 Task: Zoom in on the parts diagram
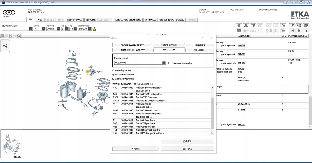tap(3, 36)
